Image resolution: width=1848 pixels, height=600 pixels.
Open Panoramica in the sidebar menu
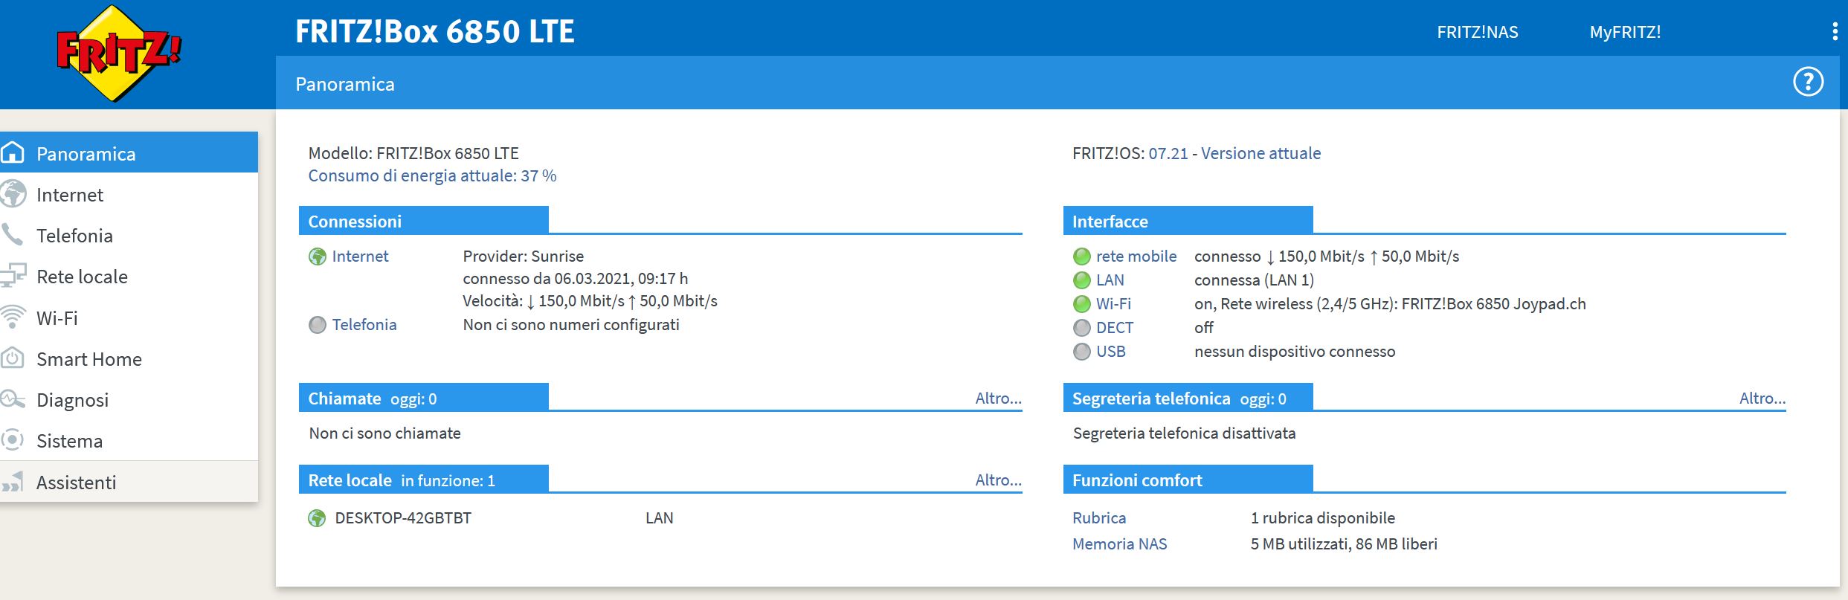pyautogui.click(x=129, y=152)
